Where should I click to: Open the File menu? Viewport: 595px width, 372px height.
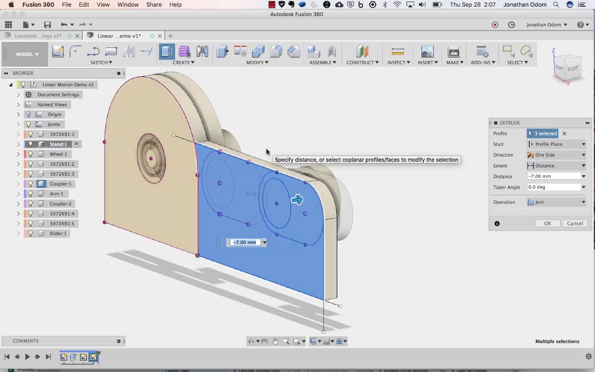coord(67,5)
